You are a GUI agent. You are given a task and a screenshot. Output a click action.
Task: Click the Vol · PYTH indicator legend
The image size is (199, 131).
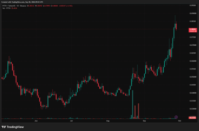[6, 8]
